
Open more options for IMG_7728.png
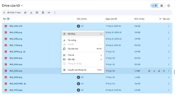click(169, 45)
